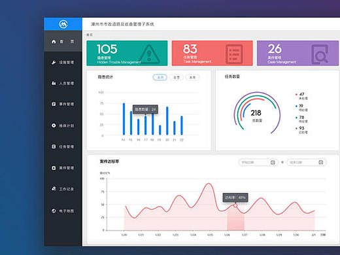The image size is (340, 255).
Task: Open electronic map via globe icon
Action: pyautogui.click(x=54, y=211)
